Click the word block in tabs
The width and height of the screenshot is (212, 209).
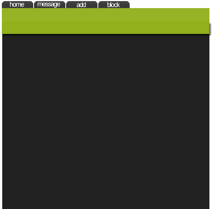(x=113, y=5)
